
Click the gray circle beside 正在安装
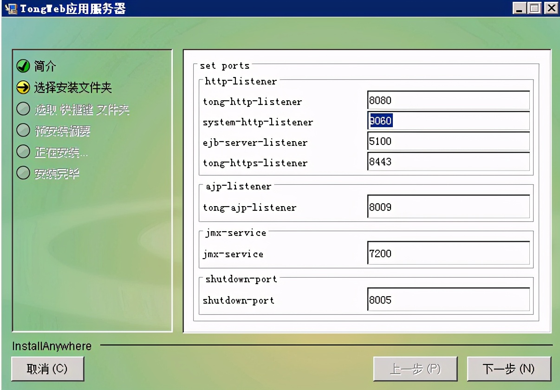[x=23, y=152]
